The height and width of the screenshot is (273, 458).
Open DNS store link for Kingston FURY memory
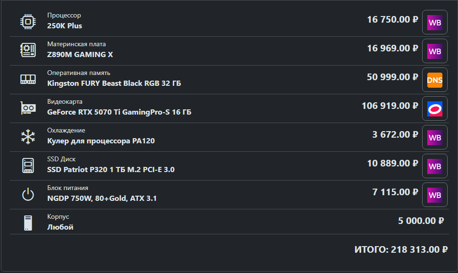point(435,80)
